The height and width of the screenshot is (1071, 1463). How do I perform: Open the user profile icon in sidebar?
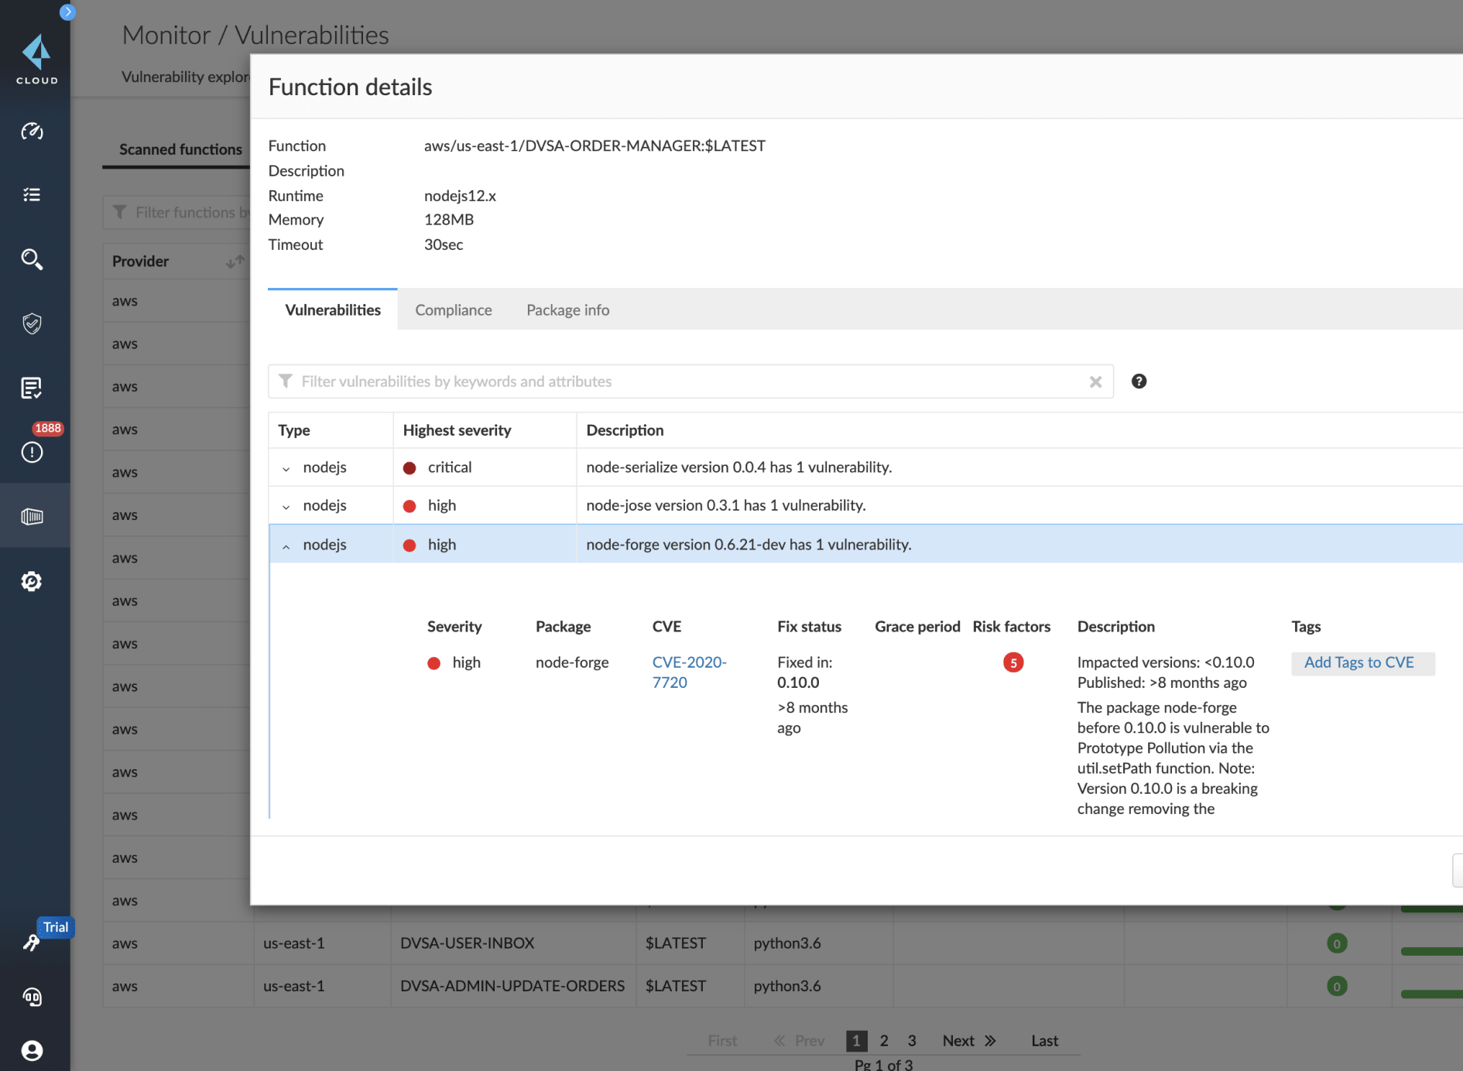click(32, 1050)
